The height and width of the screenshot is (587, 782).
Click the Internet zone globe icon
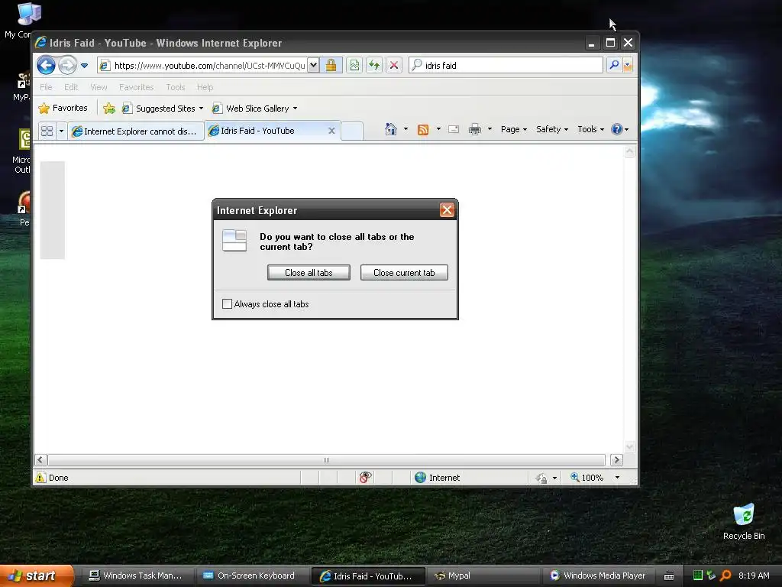[421, 478]
